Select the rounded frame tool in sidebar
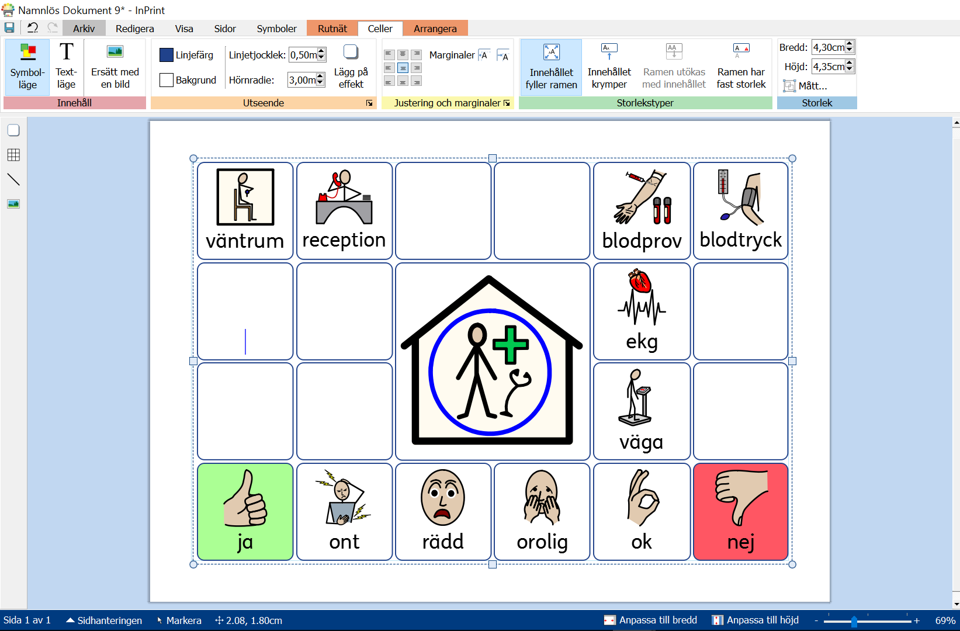This screenshot has width=960, height=631. pos(13,130)
